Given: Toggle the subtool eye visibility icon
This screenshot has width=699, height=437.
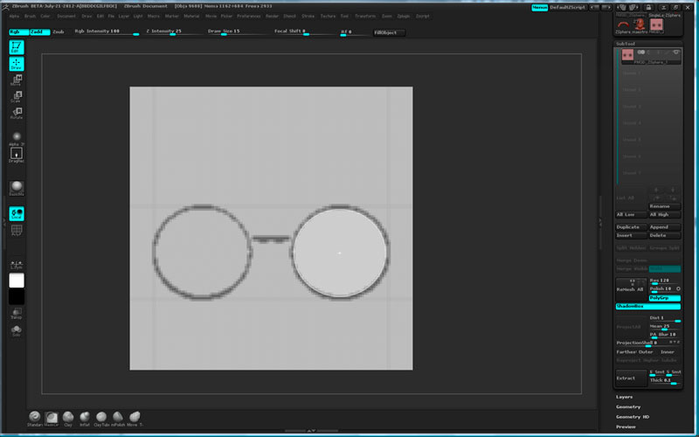Looking at the screenshot, I should point(675,52).
